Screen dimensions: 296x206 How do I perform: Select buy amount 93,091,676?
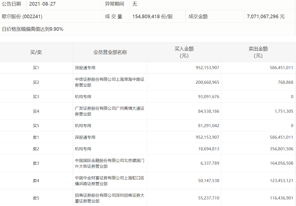click(209, 97)
